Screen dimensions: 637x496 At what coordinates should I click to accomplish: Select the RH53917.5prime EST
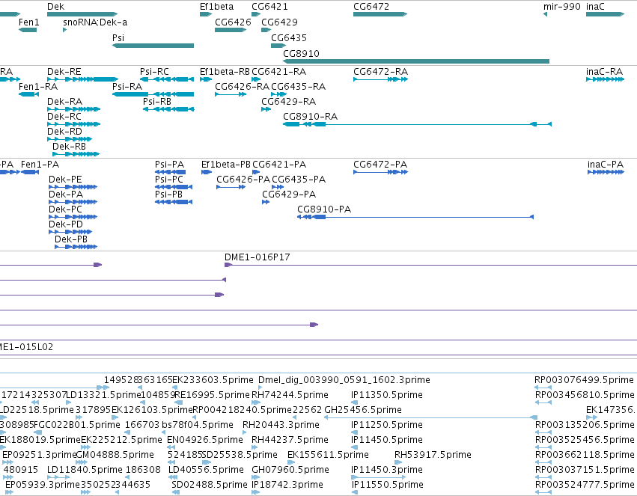tap(398, 462)
